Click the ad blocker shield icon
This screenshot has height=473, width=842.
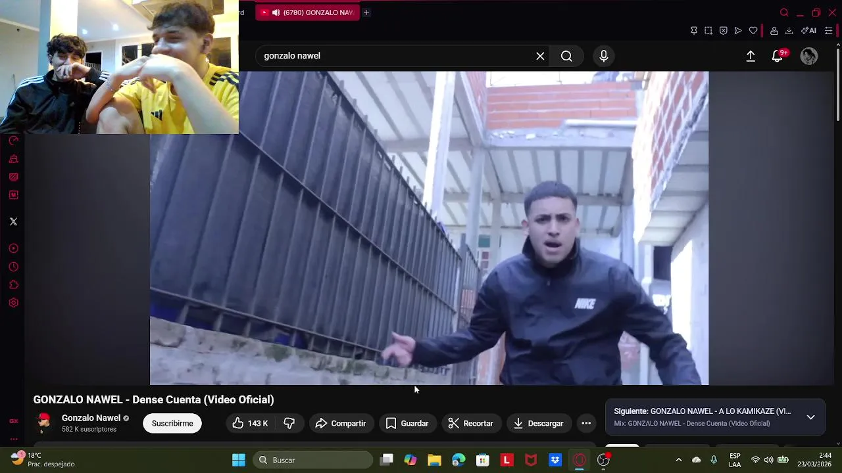point(723,31)
